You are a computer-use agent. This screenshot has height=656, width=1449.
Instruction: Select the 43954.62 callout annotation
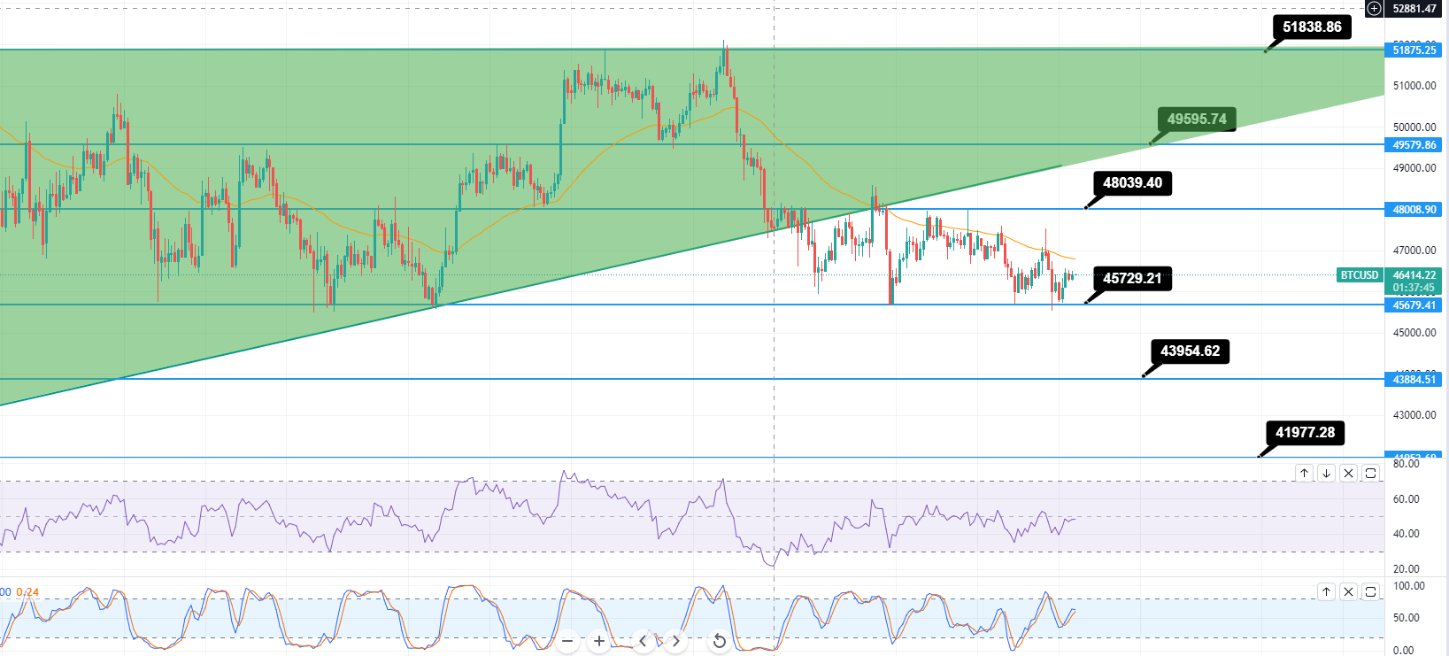coord(1190,351)
